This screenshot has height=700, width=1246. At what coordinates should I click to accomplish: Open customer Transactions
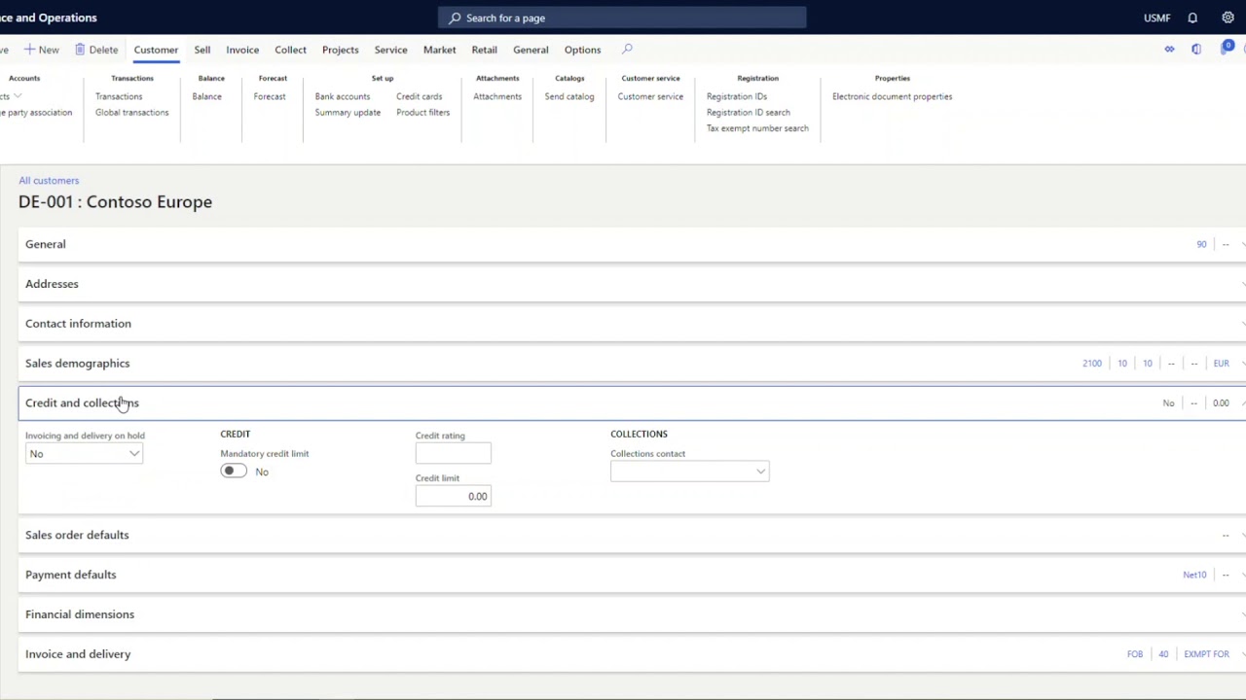119,96
